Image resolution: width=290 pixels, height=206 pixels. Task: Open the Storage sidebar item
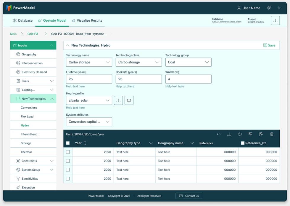click(33, 143)
